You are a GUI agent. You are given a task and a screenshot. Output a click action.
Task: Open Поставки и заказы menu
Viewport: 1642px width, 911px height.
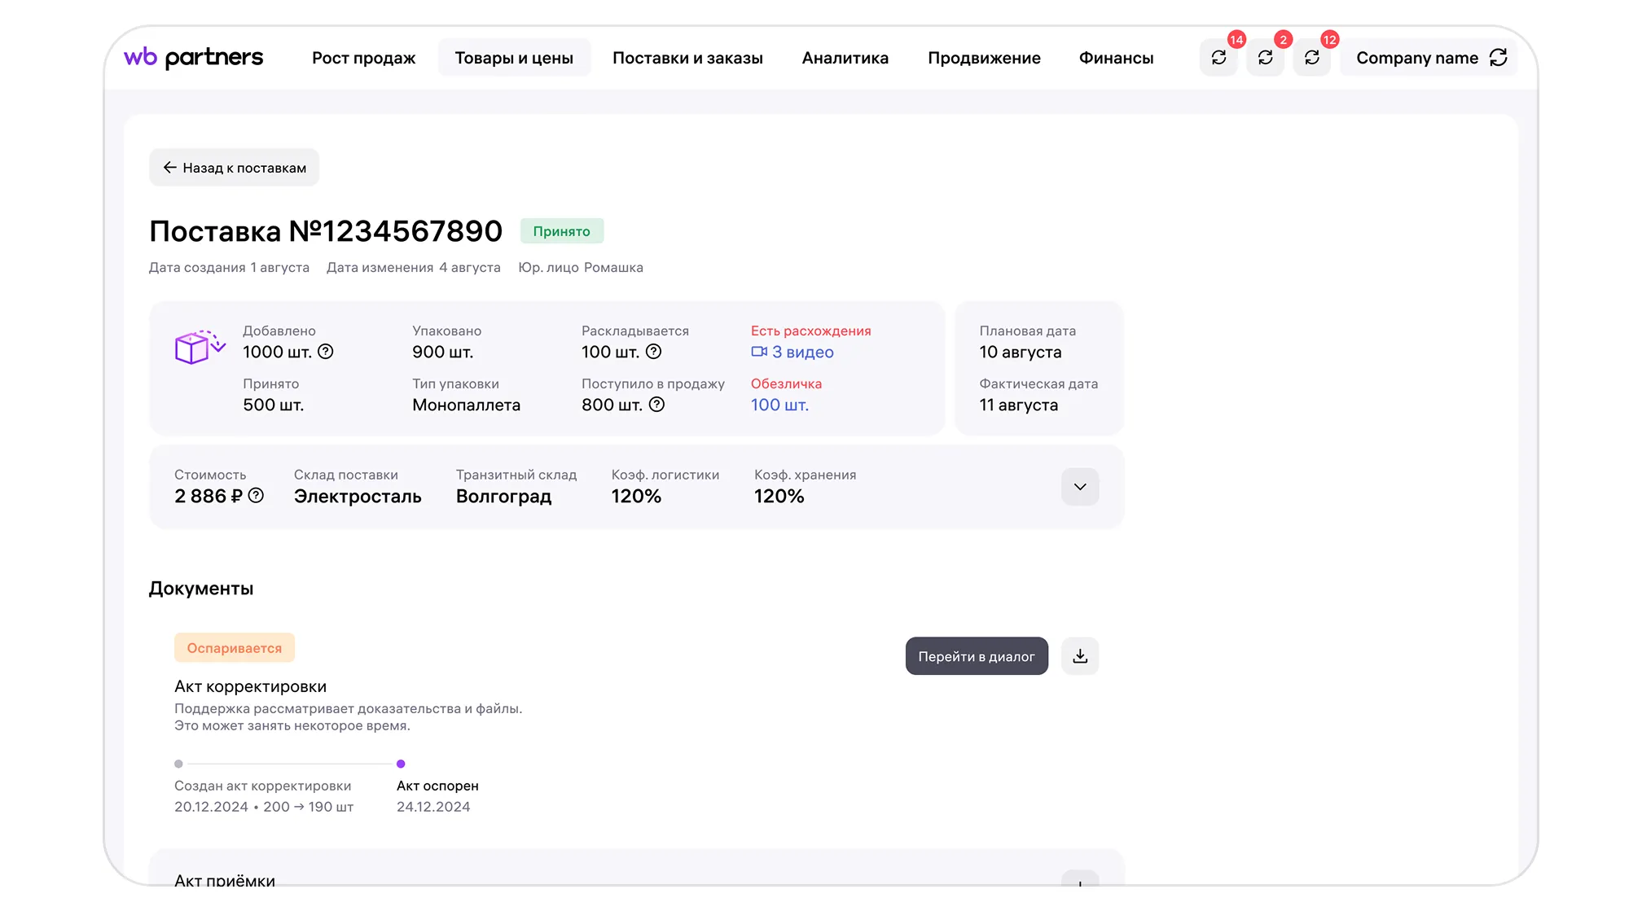point(687,58)
